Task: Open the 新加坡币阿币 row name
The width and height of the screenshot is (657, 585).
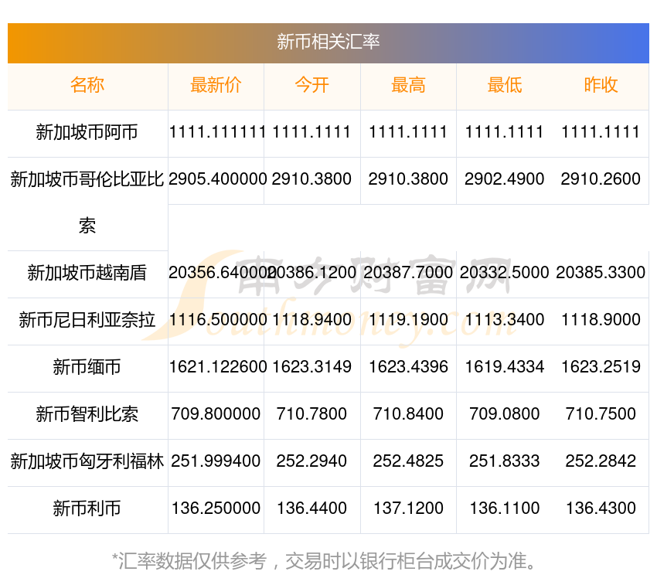Action: pyautogui.click(x=87, y=133)
